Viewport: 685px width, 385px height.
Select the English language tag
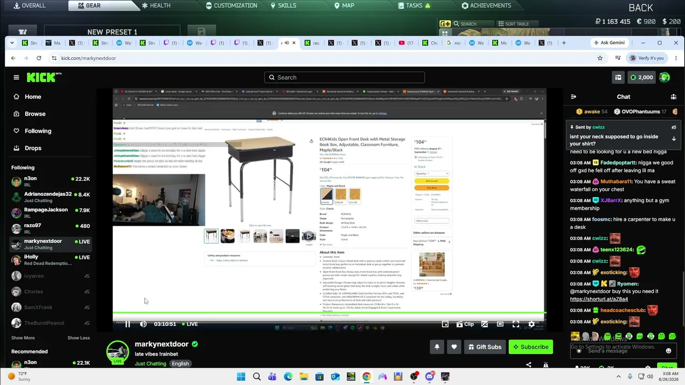click(x=180, y=364)
